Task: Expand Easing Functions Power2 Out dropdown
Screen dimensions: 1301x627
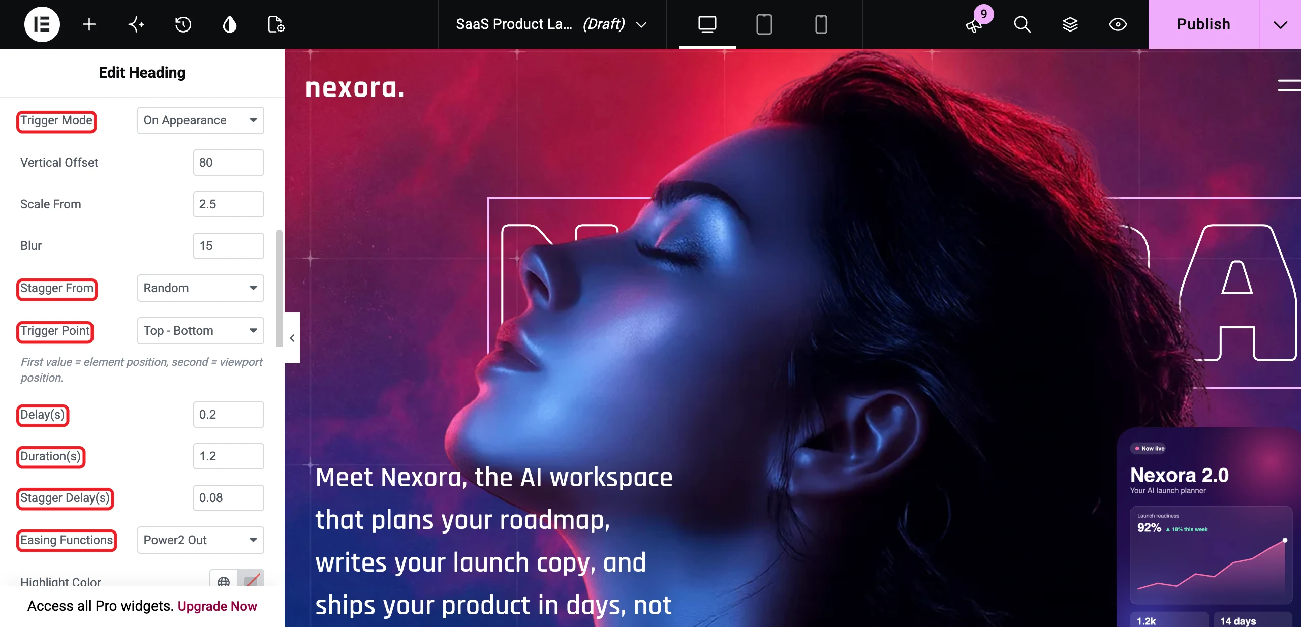Action: pos(200,540)
